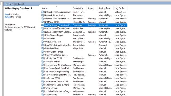This screenshot has width=171, height=96.
Task: Select the NVIDIA LocalSystem Container service name
Action: [58, 32]
